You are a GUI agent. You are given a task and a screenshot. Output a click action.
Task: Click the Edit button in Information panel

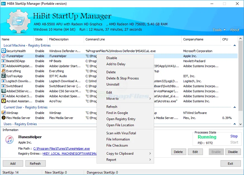click(x=195, y=152)
